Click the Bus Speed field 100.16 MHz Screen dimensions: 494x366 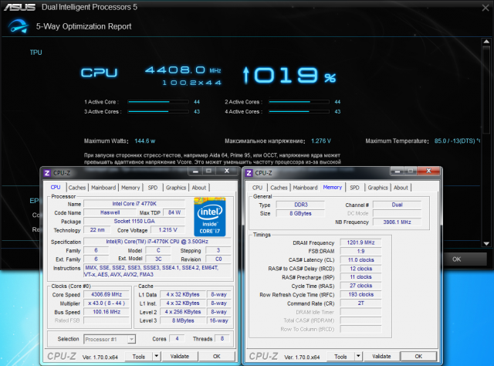click(107, 312)
